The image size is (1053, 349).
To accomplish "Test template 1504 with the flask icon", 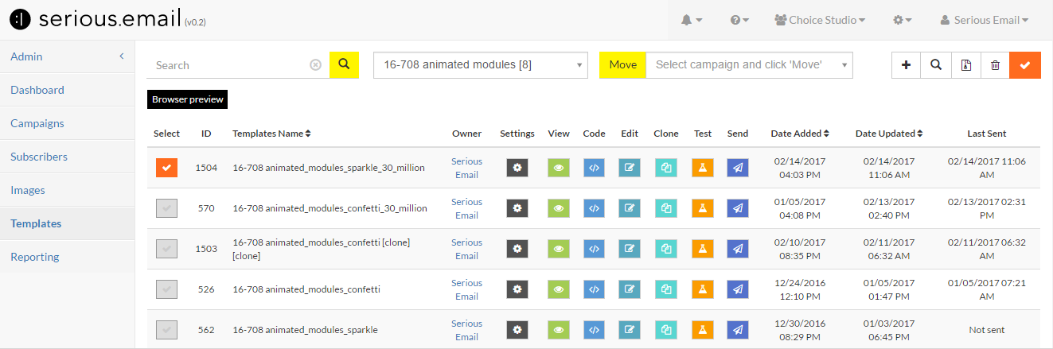I will [703, 168].
